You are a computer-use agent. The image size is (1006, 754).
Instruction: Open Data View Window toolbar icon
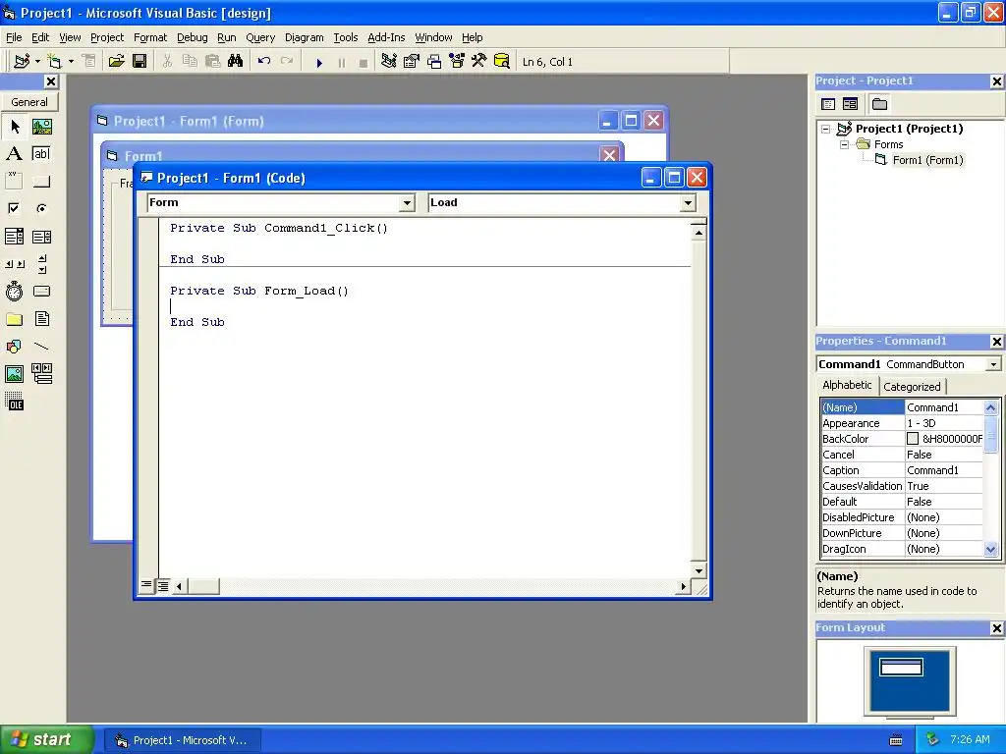(x=502, y=62)
